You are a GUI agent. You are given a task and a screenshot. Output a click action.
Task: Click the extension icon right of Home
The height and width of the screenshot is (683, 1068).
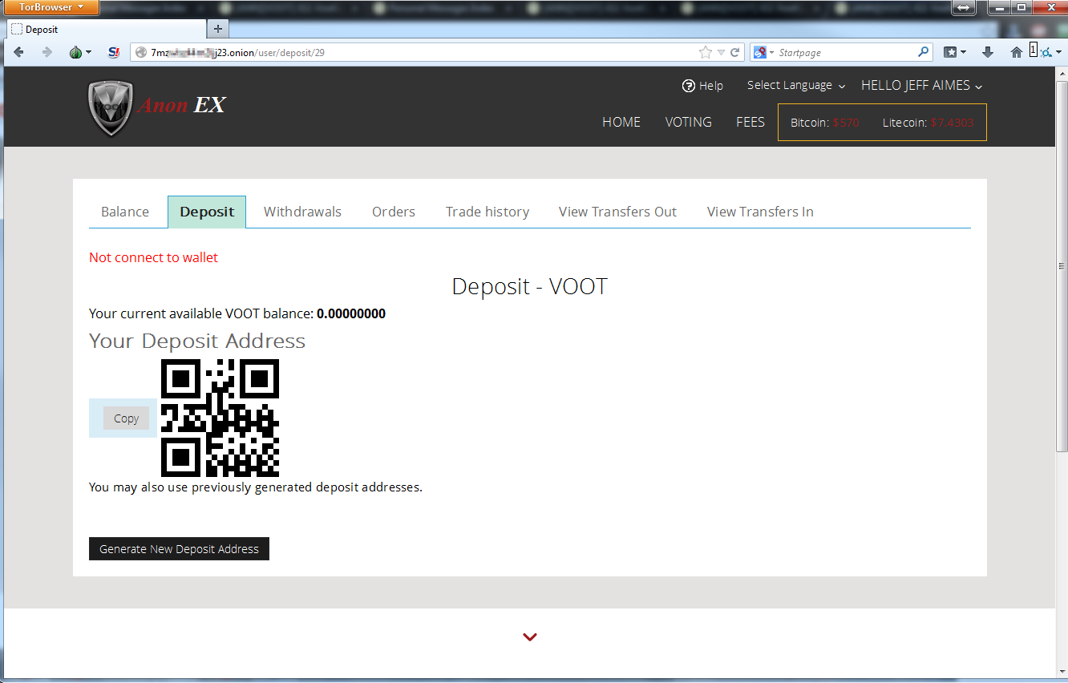click(1046, 52)
